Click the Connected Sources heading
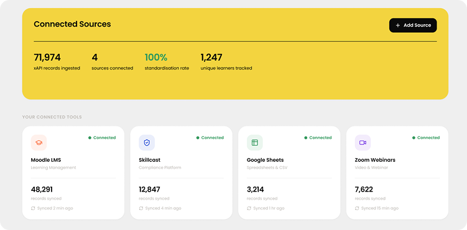This screenshot has width=467, height=230. 72,24
